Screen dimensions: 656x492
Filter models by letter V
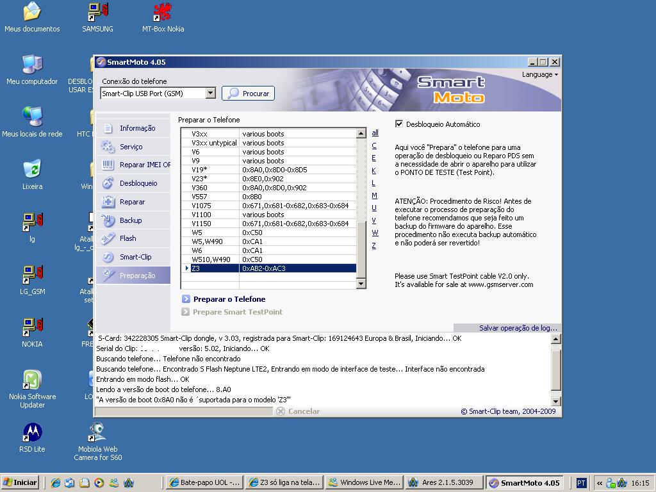pos(374,220)
